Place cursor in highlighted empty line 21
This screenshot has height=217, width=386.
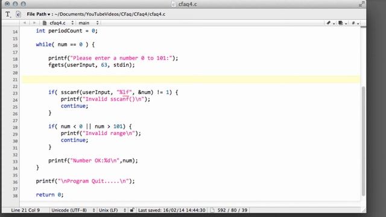click(x=191, y=80)
